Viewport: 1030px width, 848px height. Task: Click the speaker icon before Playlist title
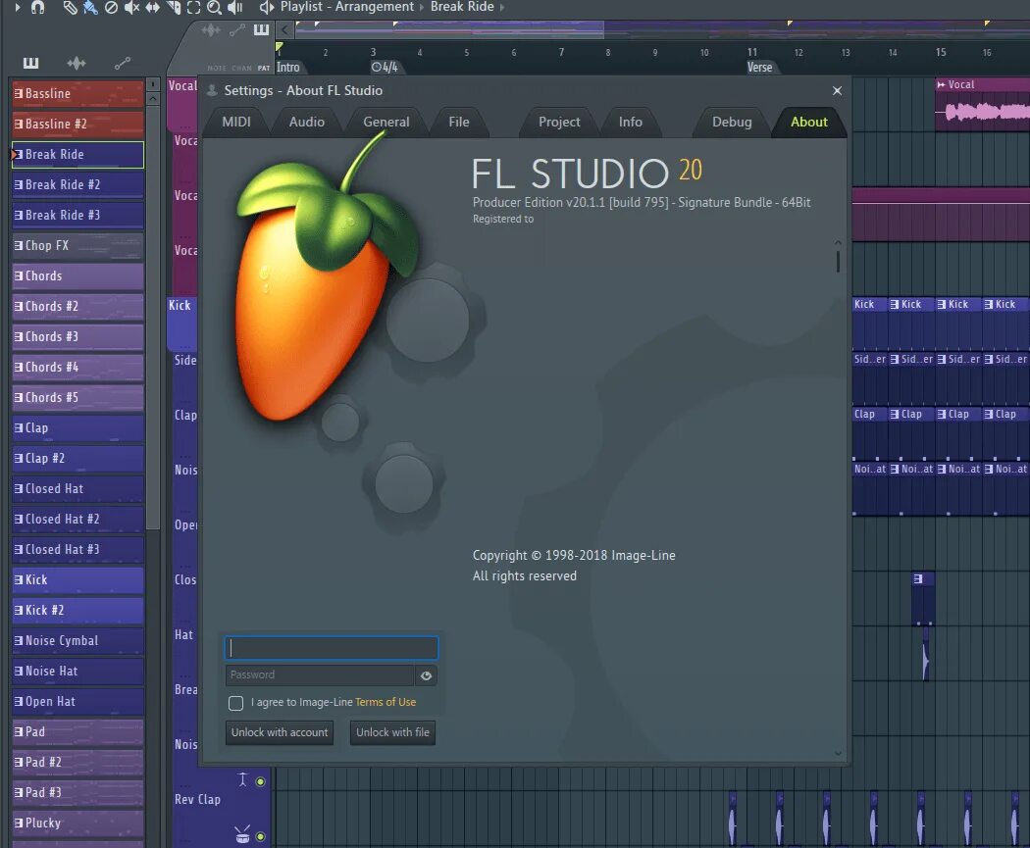(x=266, y=7)
